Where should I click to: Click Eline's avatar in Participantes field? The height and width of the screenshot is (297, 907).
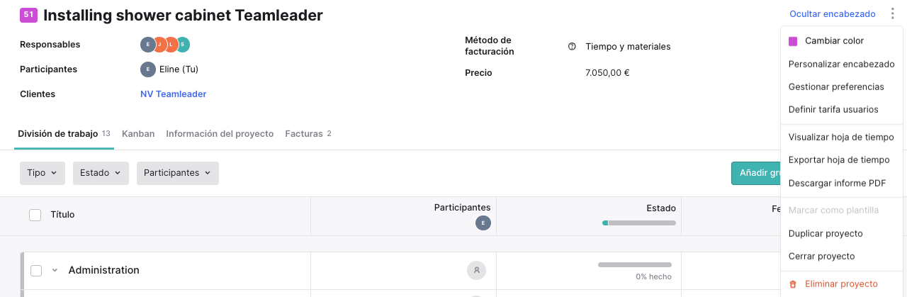click(148, 69)
